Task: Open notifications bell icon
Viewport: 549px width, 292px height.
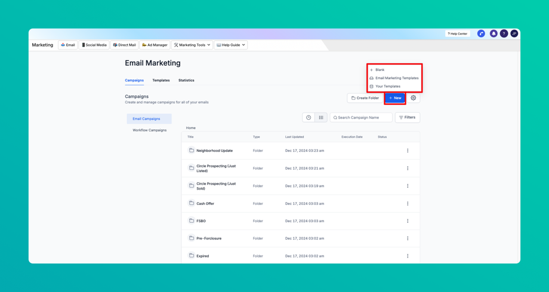Action: click(x=494, y=33)
